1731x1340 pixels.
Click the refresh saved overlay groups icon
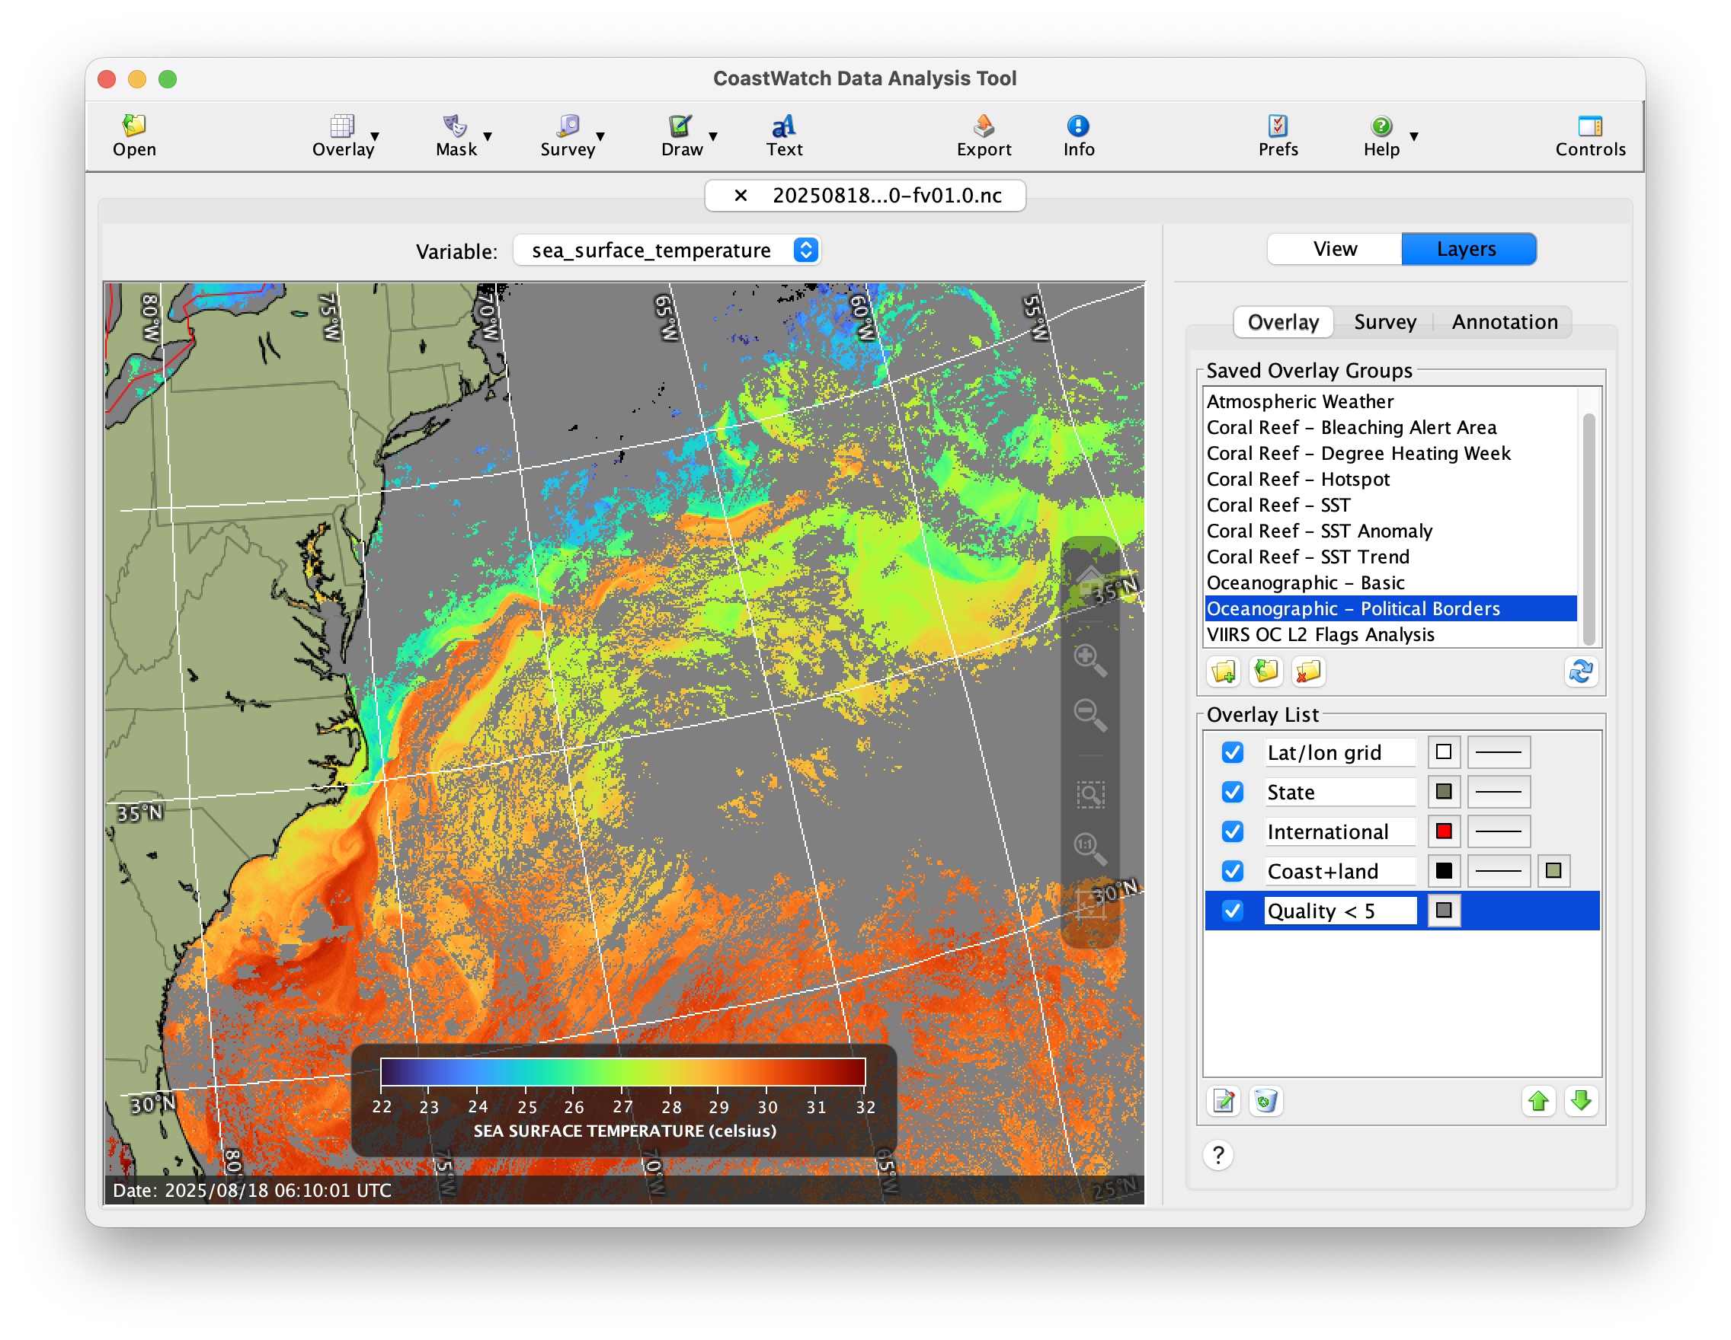1580,672
